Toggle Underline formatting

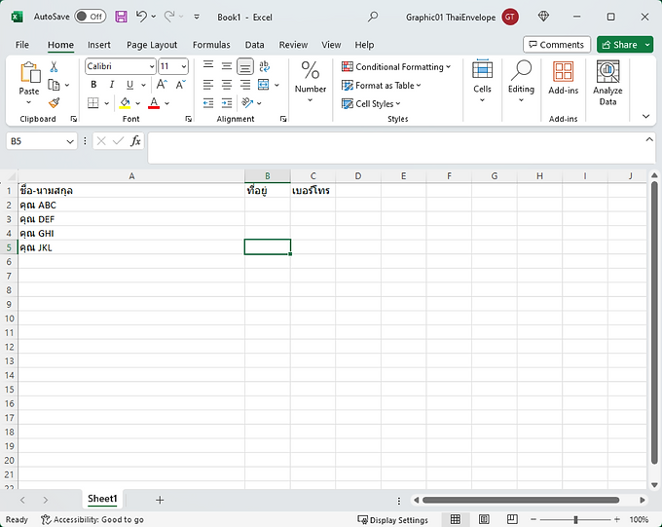(130, 85)
